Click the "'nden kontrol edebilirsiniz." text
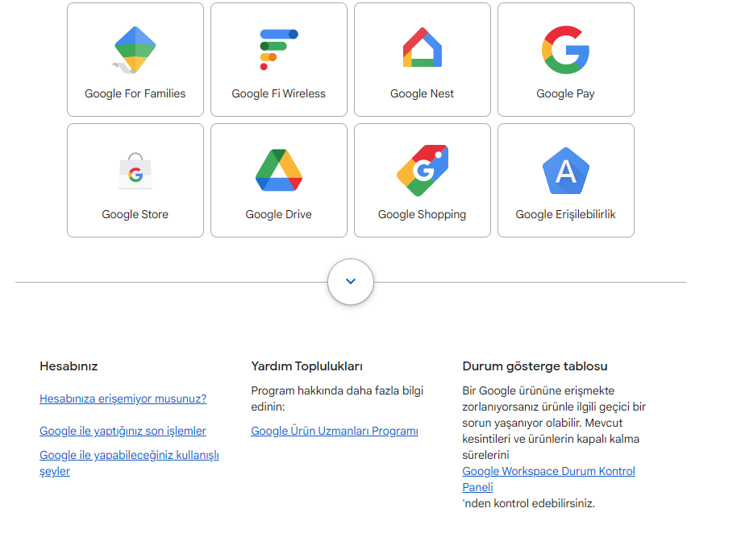The width and height of the screenshot is (741, 533). [528, 503]
